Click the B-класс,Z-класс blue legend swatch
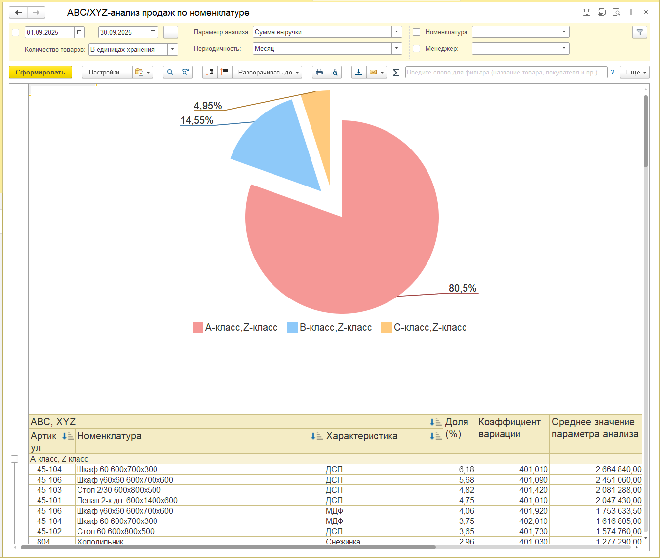The height and width of the screenshot is (558, 660). coord(292,327)
